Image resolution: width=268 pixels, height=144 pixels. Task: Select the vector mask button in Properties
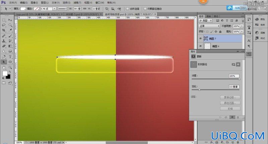238,64
